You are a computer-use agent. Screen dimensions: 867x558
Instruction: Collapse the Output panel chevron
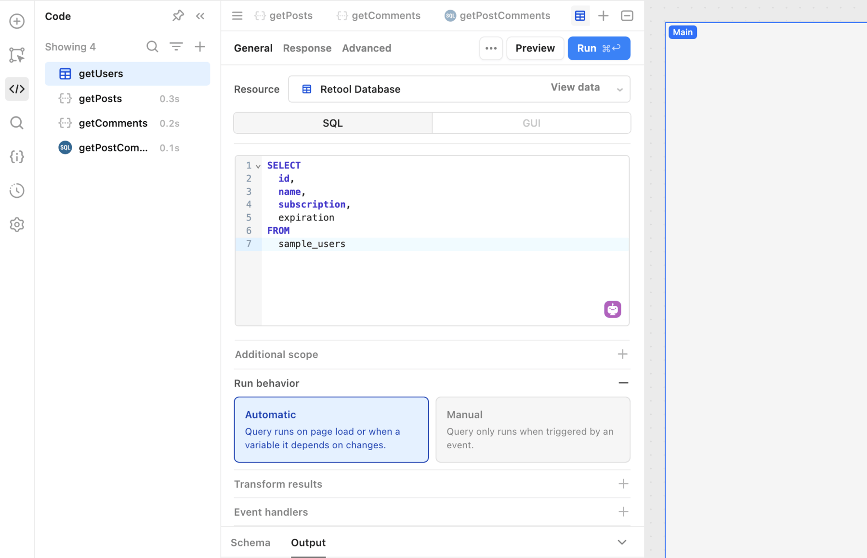coord(622,543)
